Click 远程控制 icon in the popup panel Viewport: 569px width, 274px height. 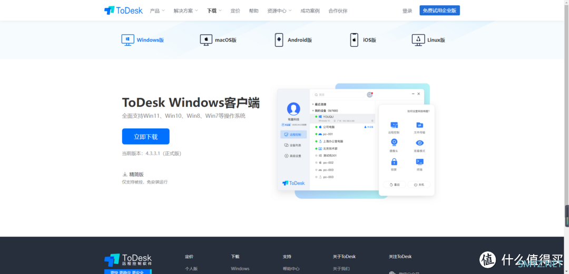[x=394, y=125]
